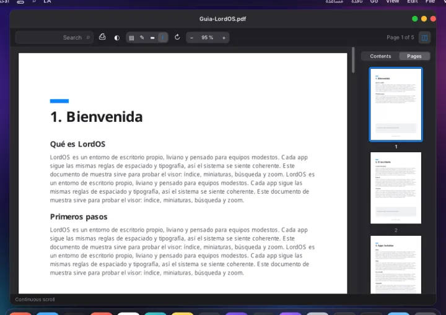446x315 pixels.
Task: Click the Guia-LordOS.pdf window title
Action: (x=223, y=19)
